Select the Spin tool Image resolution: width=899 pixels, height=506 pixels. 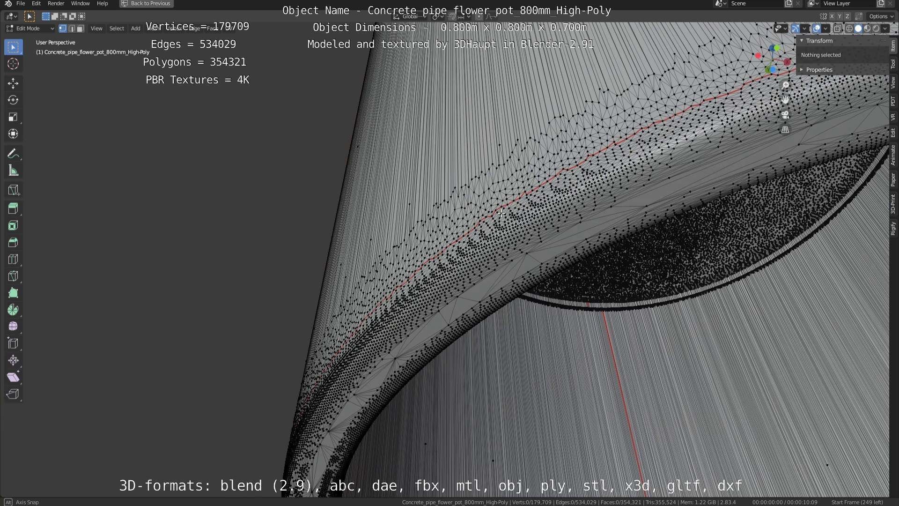(x=13, y=310)
